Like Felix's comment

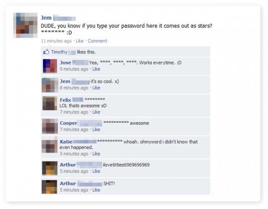tap(96, 112)
